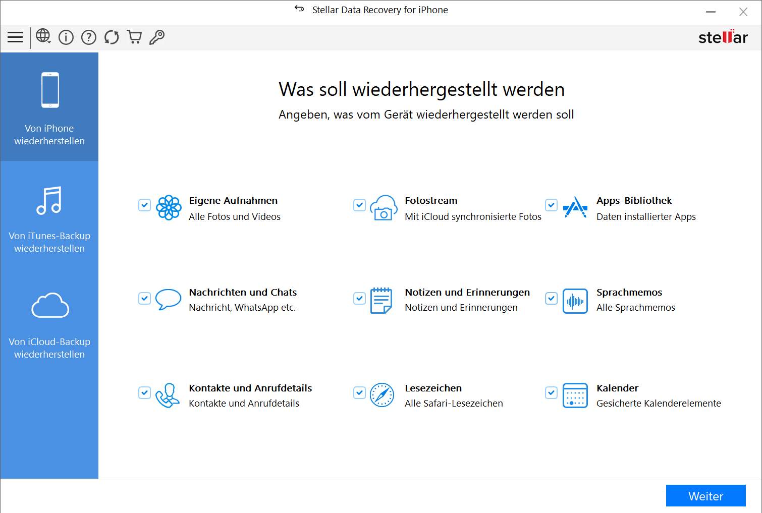Click the Fotostream label
The image size is (762, 513).
(431, 200)
